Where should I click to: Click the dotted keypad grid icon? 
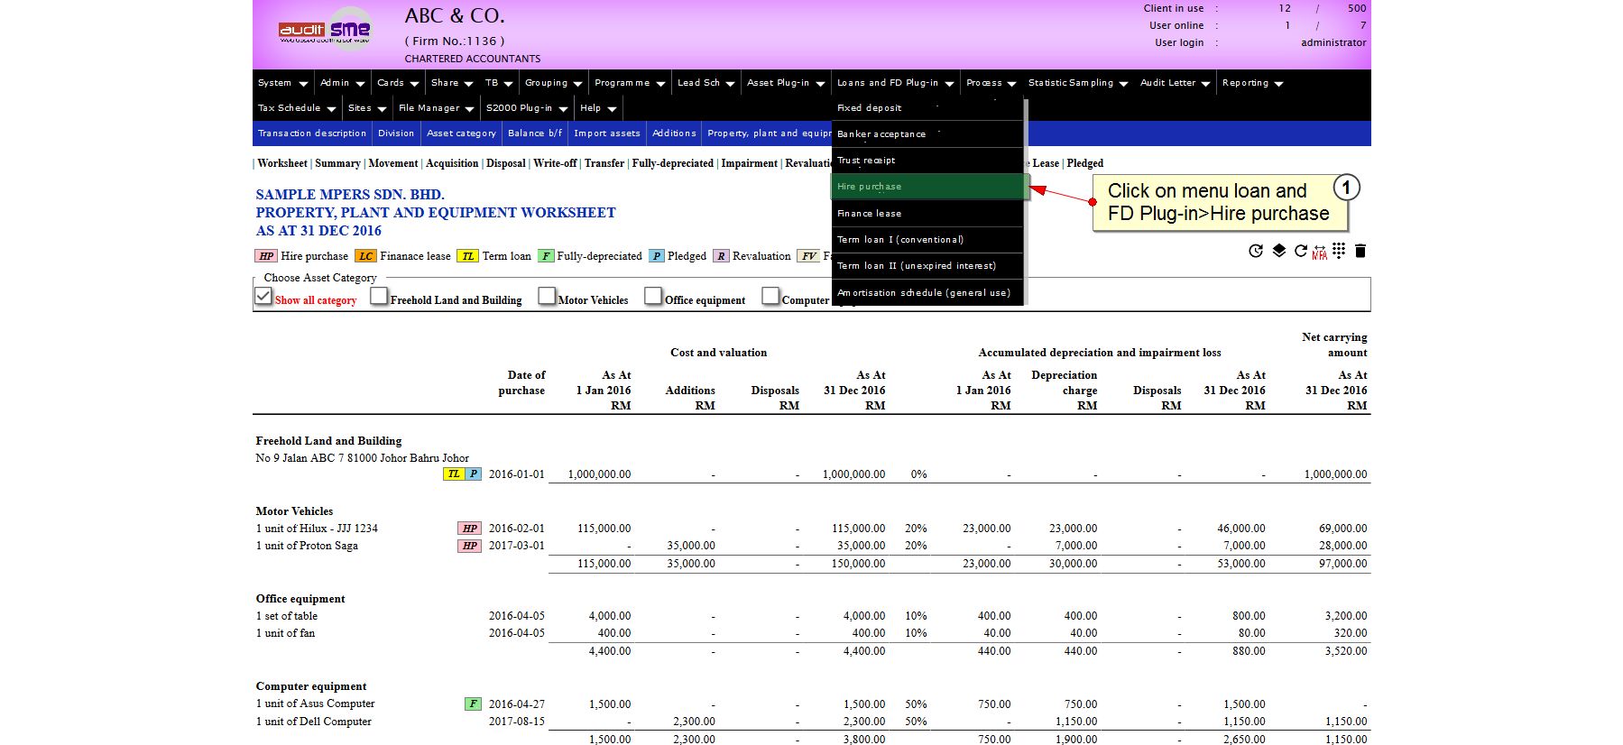coord(1339,251)
